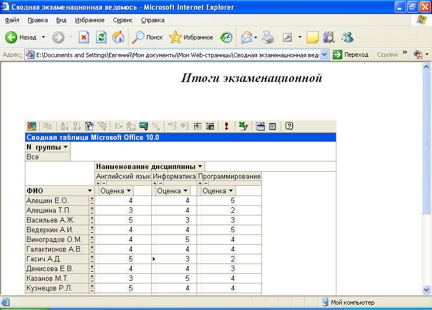
Task: Select the Программирование column header
Action: pyautogui.click(x=229, y=177)
